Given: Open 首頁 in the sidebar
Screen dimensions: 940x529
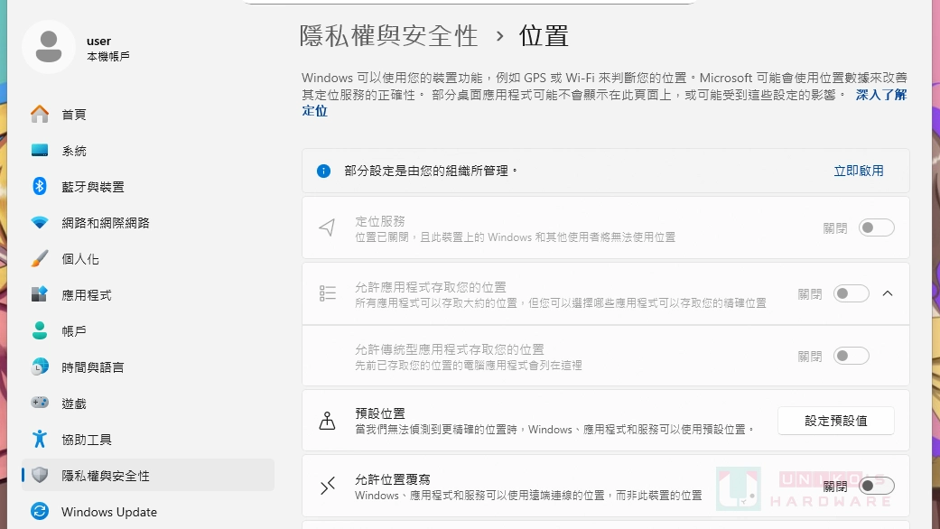Looking at the screenshot, I should coord(147,115).
